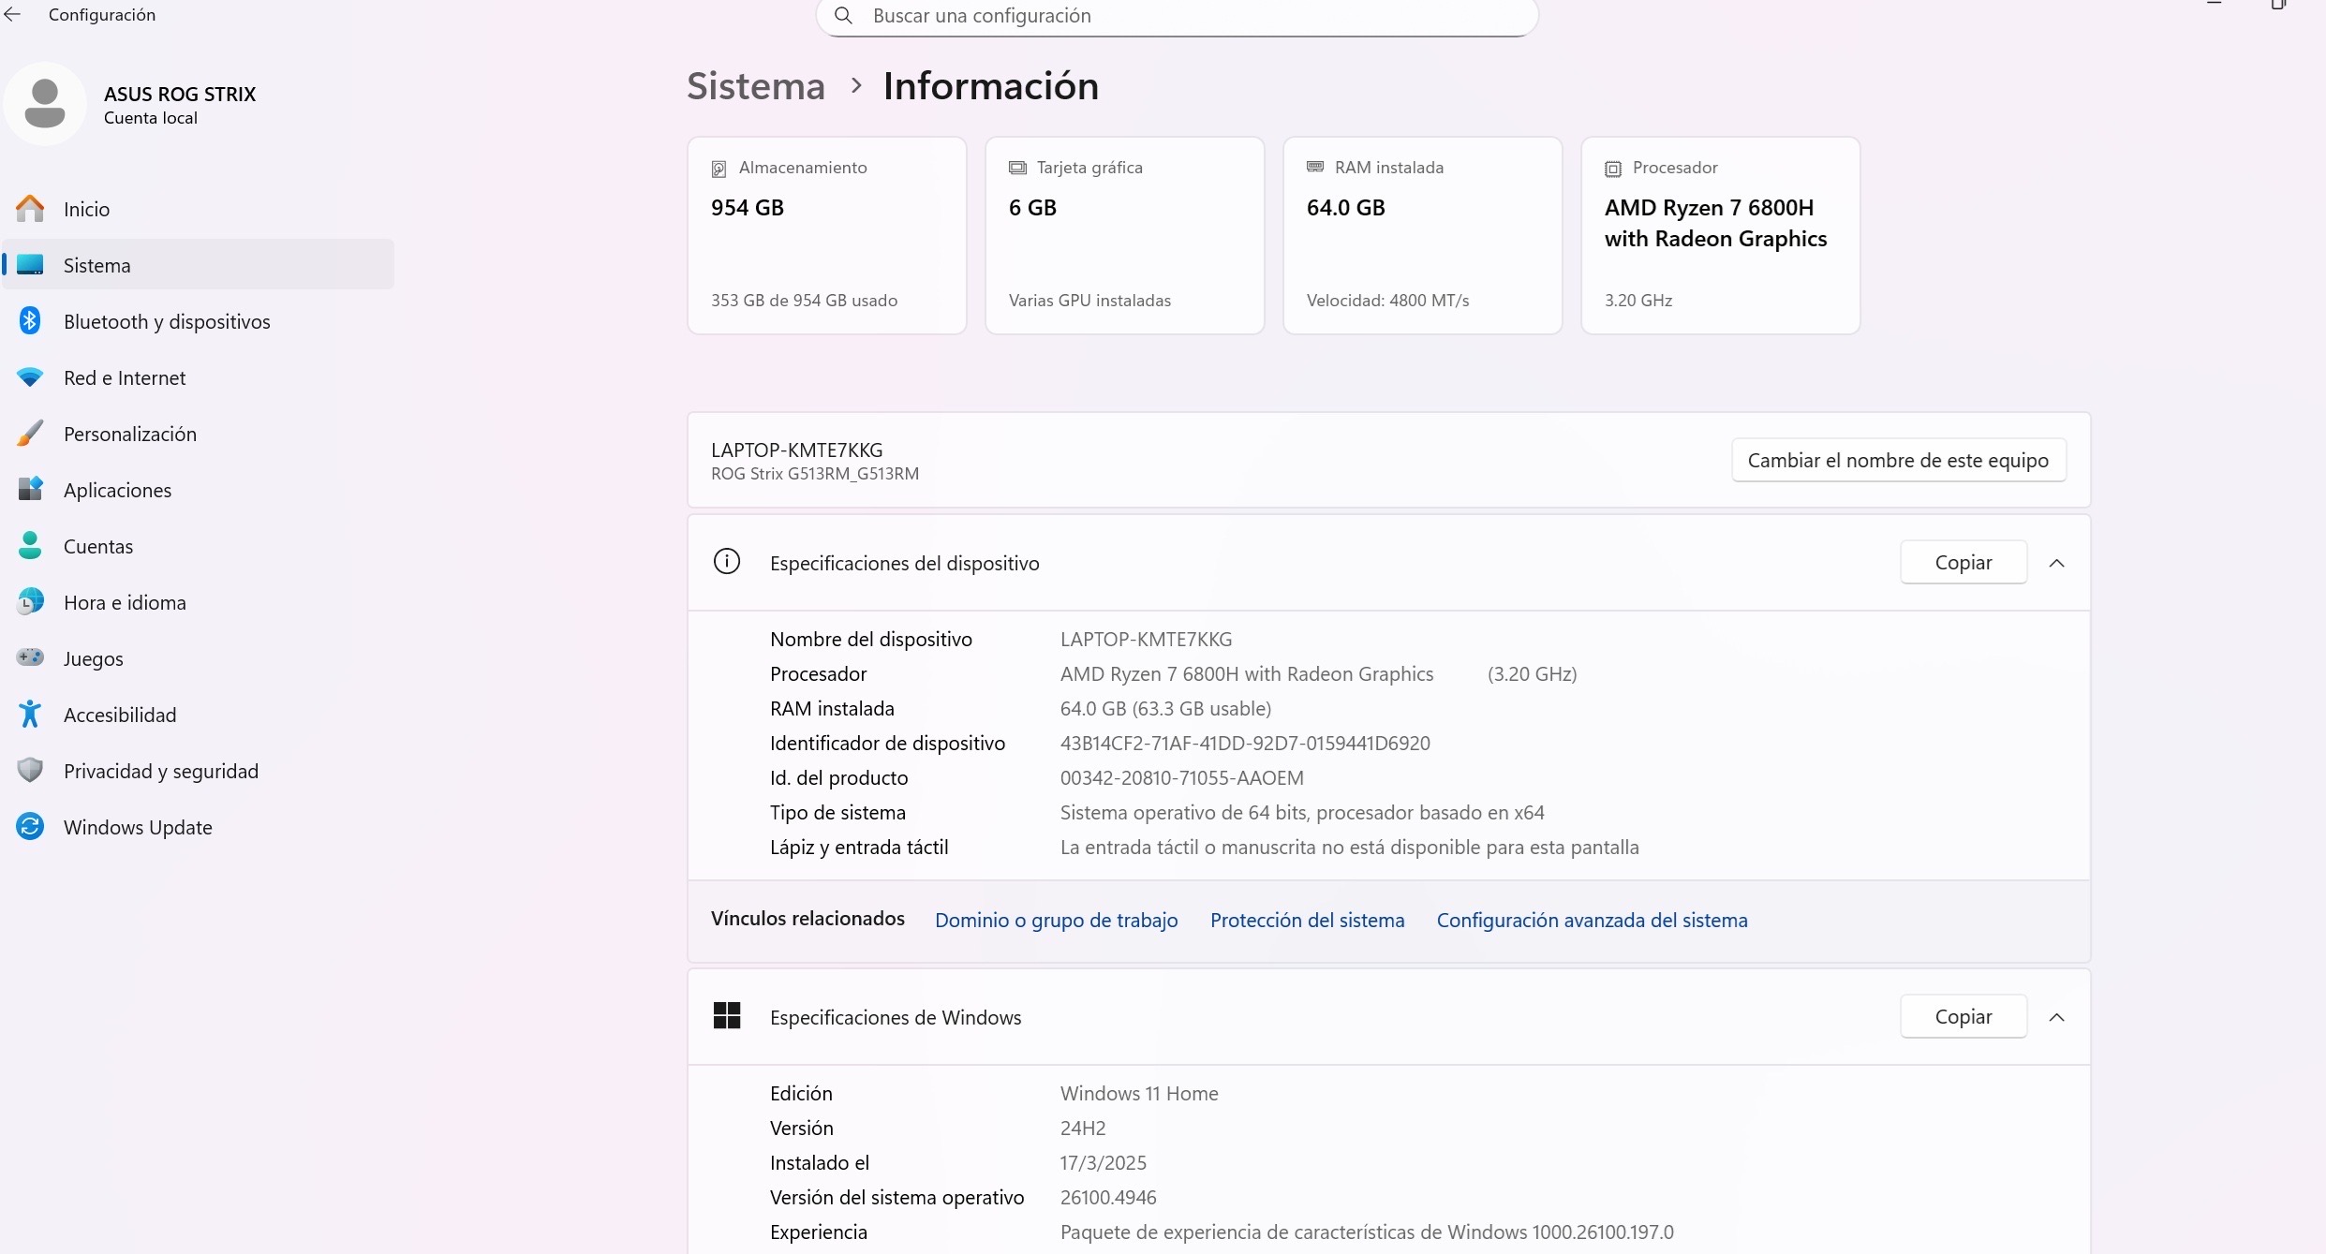Click the version value 24H2
The image size is (2326, 1254).
(x=1083, y=1128)
